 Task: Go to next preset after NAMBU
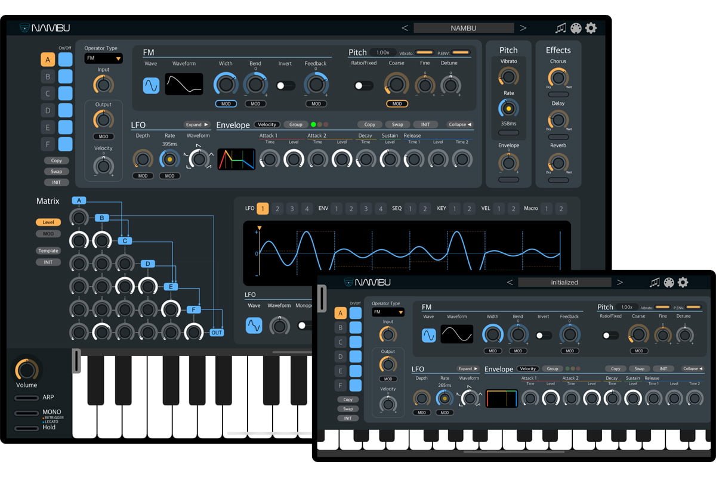(523, 28)
